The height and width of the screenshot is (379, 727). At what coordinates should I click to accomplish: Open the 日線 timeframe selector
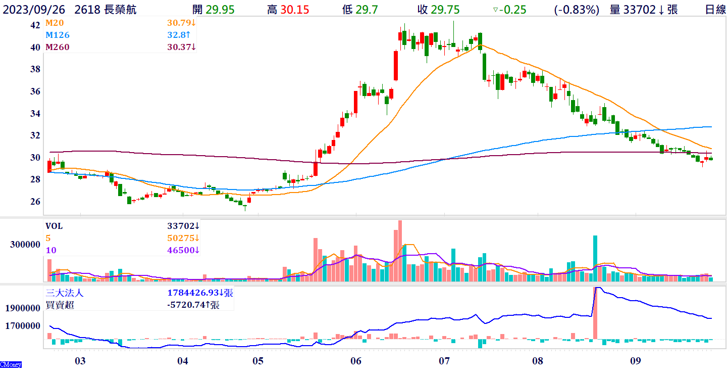coord(715,10)
